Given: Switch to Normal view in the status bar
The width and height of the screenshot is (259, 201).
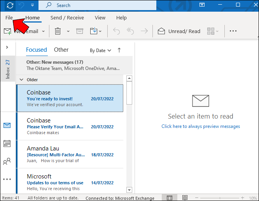Looking at the screenshot, I should [170, 198].
